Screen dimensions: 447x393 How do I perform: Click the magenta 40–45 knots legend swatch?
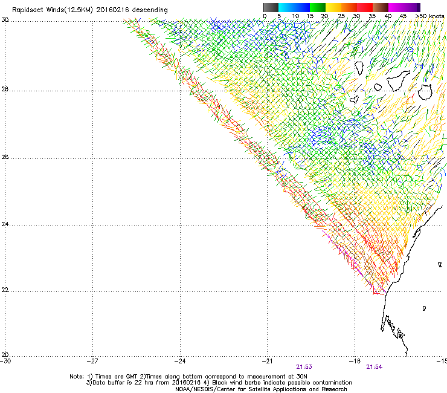396,7
